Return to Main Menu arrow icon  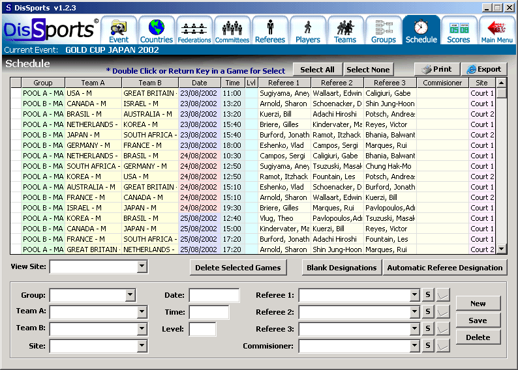(x=496, y=31)
